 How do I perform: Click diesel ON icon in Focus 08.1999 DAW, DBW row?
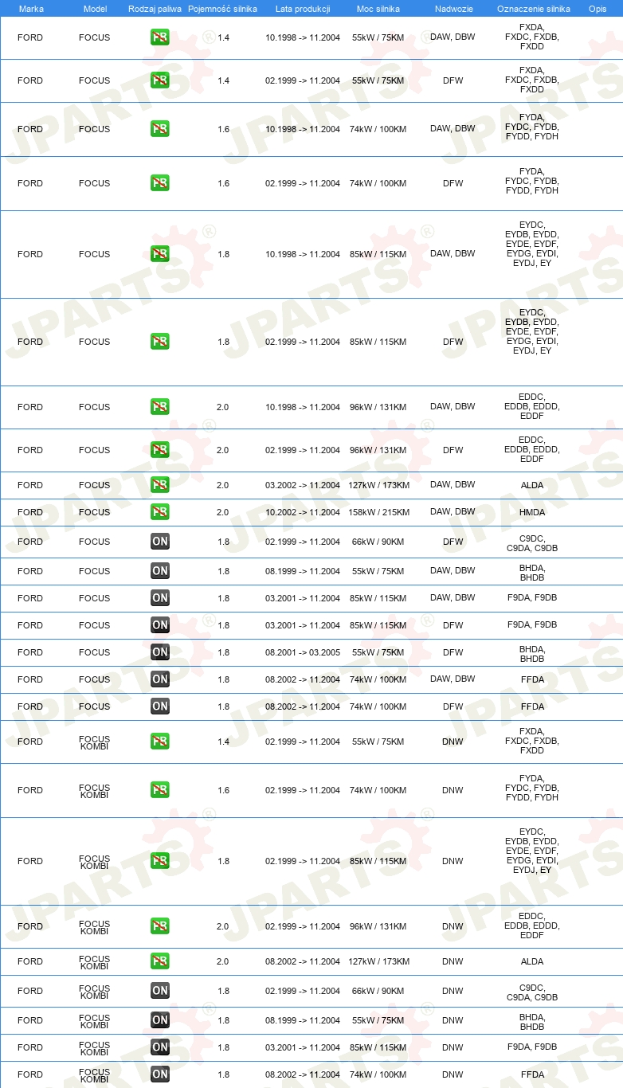pos(160,571)
